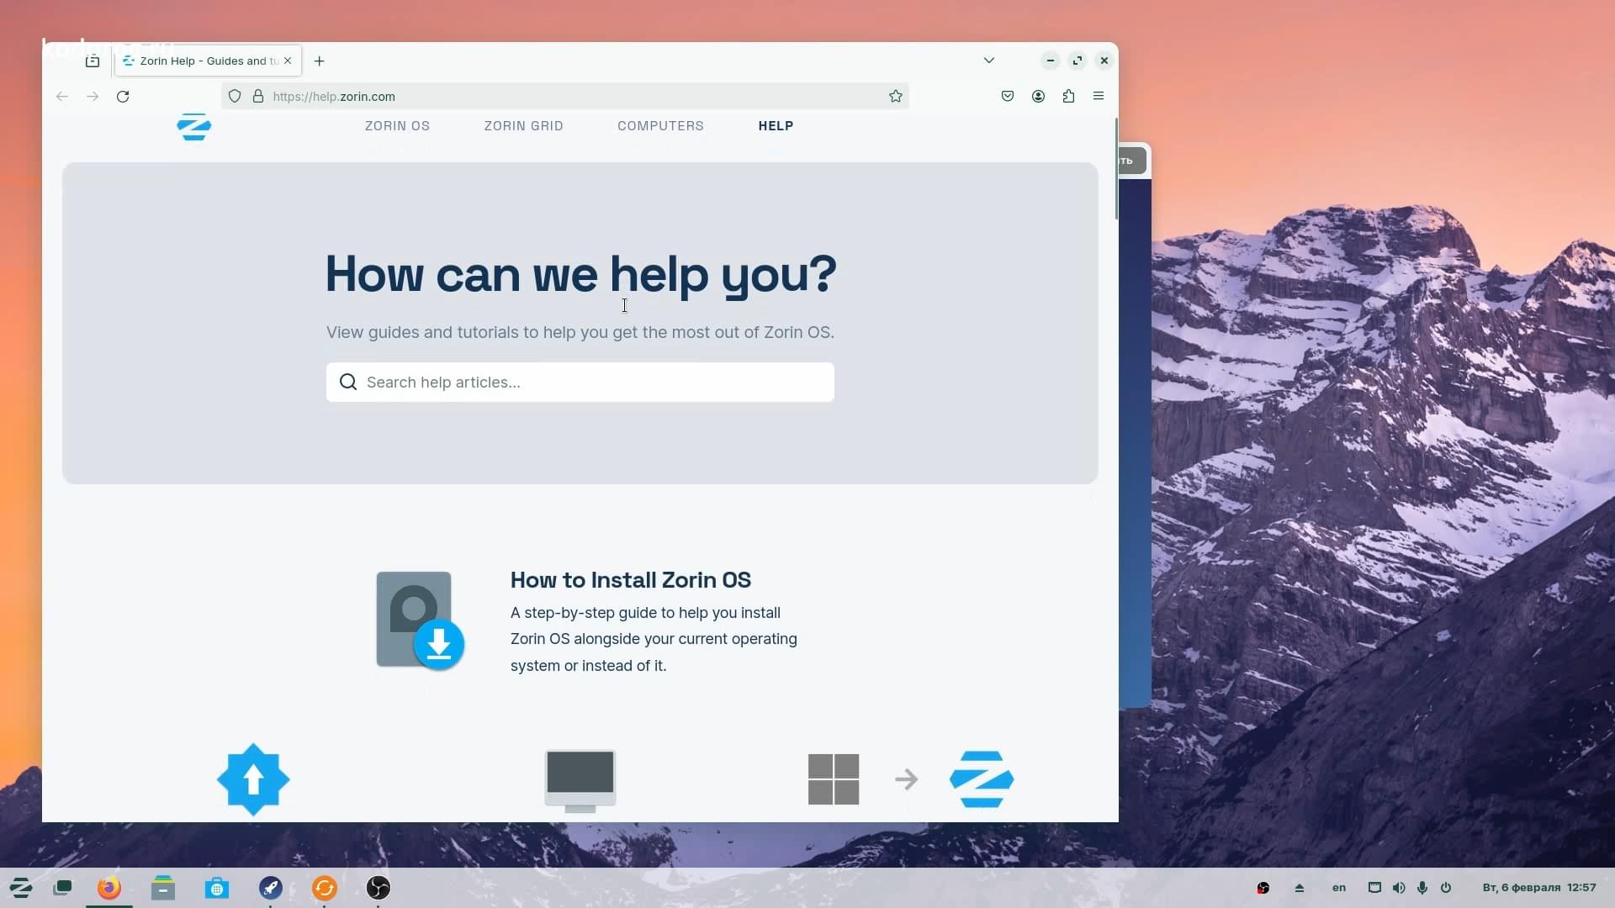Expand the list all tabs chevron
Viewport: 1615px width, 908px height.
[989, 61]
